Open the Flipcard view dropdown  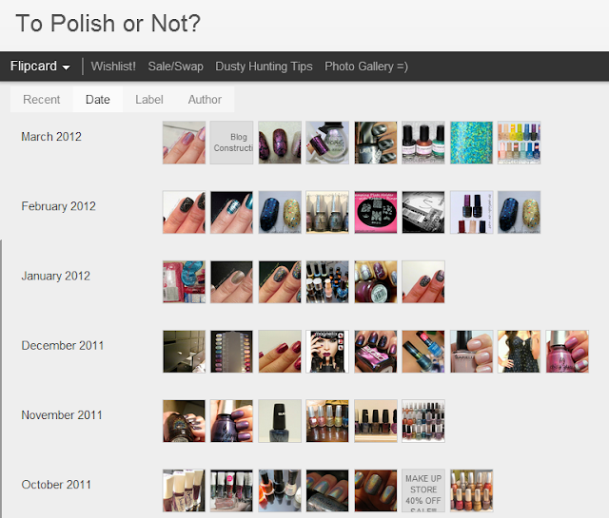tap(40, 67)
